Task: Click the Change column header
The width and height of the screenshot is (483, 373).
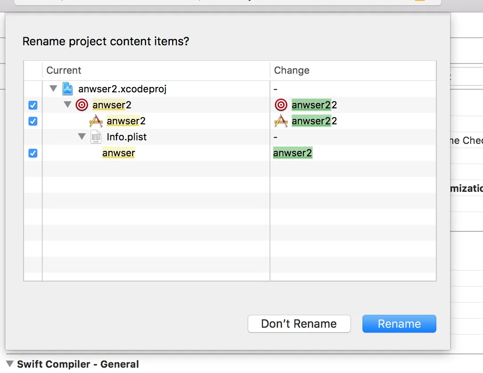Action: click(x=292, y=71)
